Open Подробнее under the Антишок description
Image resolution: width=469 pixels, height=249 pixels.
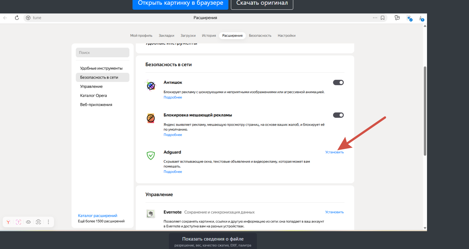173,97
